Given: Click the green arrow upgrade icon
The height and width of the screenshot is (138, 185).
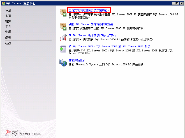Looking at the screenshot, I should point(63,49).
